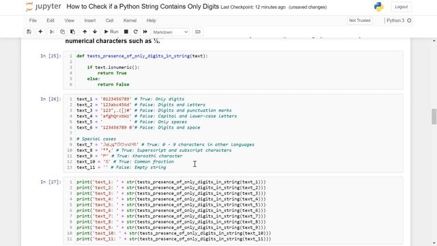Open the Edit menu
Viewport: 437px width, 246px height.
point(51,20)
